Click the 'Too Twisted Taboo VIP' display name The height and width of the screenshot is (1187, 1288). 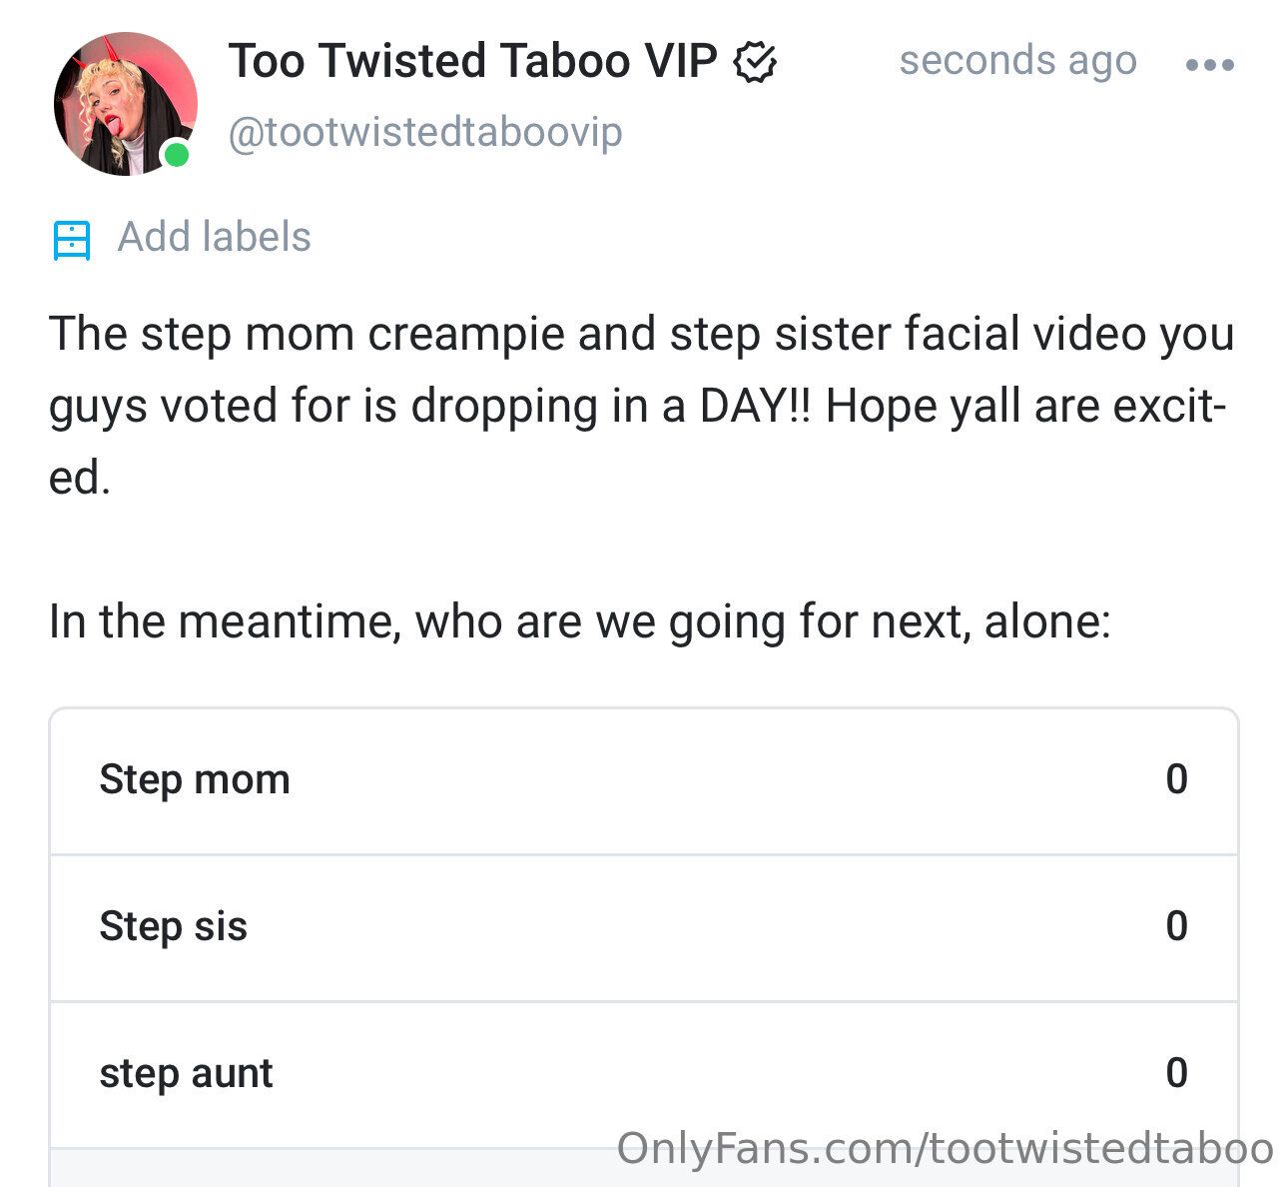click(472, 61)
